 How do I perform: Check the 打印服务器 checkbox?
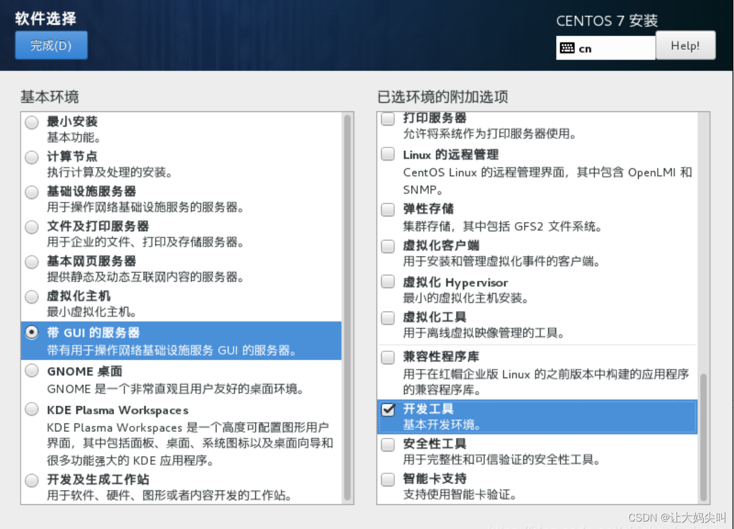pyautogui.click(x=389, y=119)
